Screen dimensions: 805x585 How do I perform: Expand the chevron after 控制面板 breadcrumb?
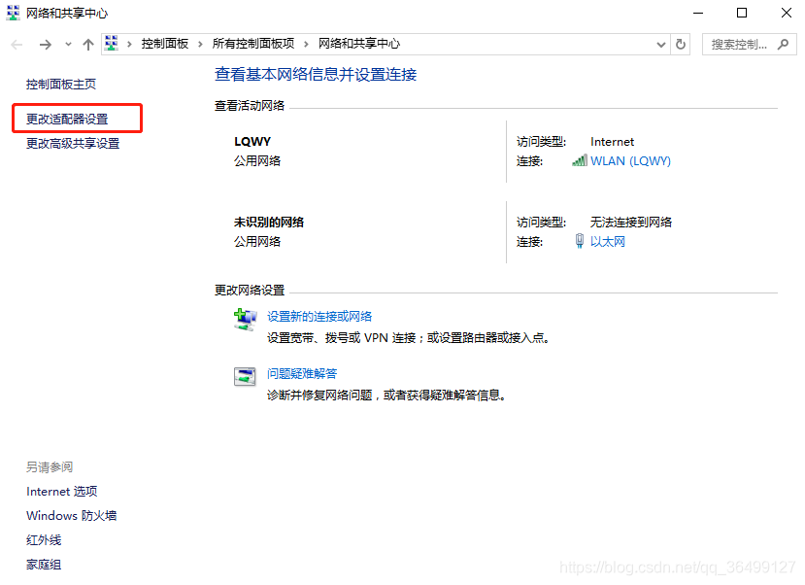point(200,44)
